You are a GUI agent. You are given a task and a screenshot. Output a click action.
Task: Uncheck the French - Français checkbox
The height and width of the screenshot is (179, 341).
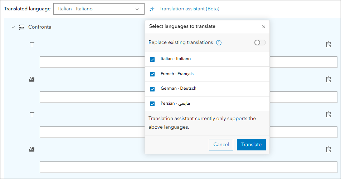click(152, 74)
